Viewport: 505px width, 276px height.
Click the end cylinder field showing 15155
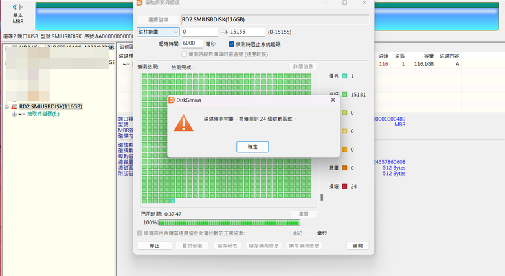coord(247,32)
